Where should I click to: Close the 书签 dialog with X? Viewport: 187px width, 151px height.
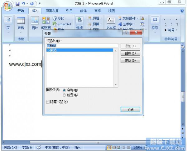point(136,32)
